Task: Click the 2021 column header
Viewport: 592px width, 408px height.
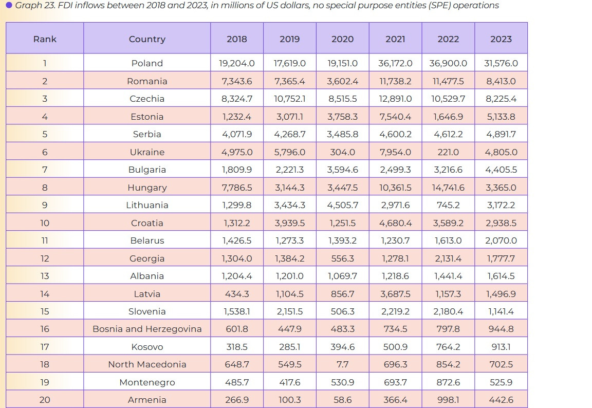Action: pos(395,39)
